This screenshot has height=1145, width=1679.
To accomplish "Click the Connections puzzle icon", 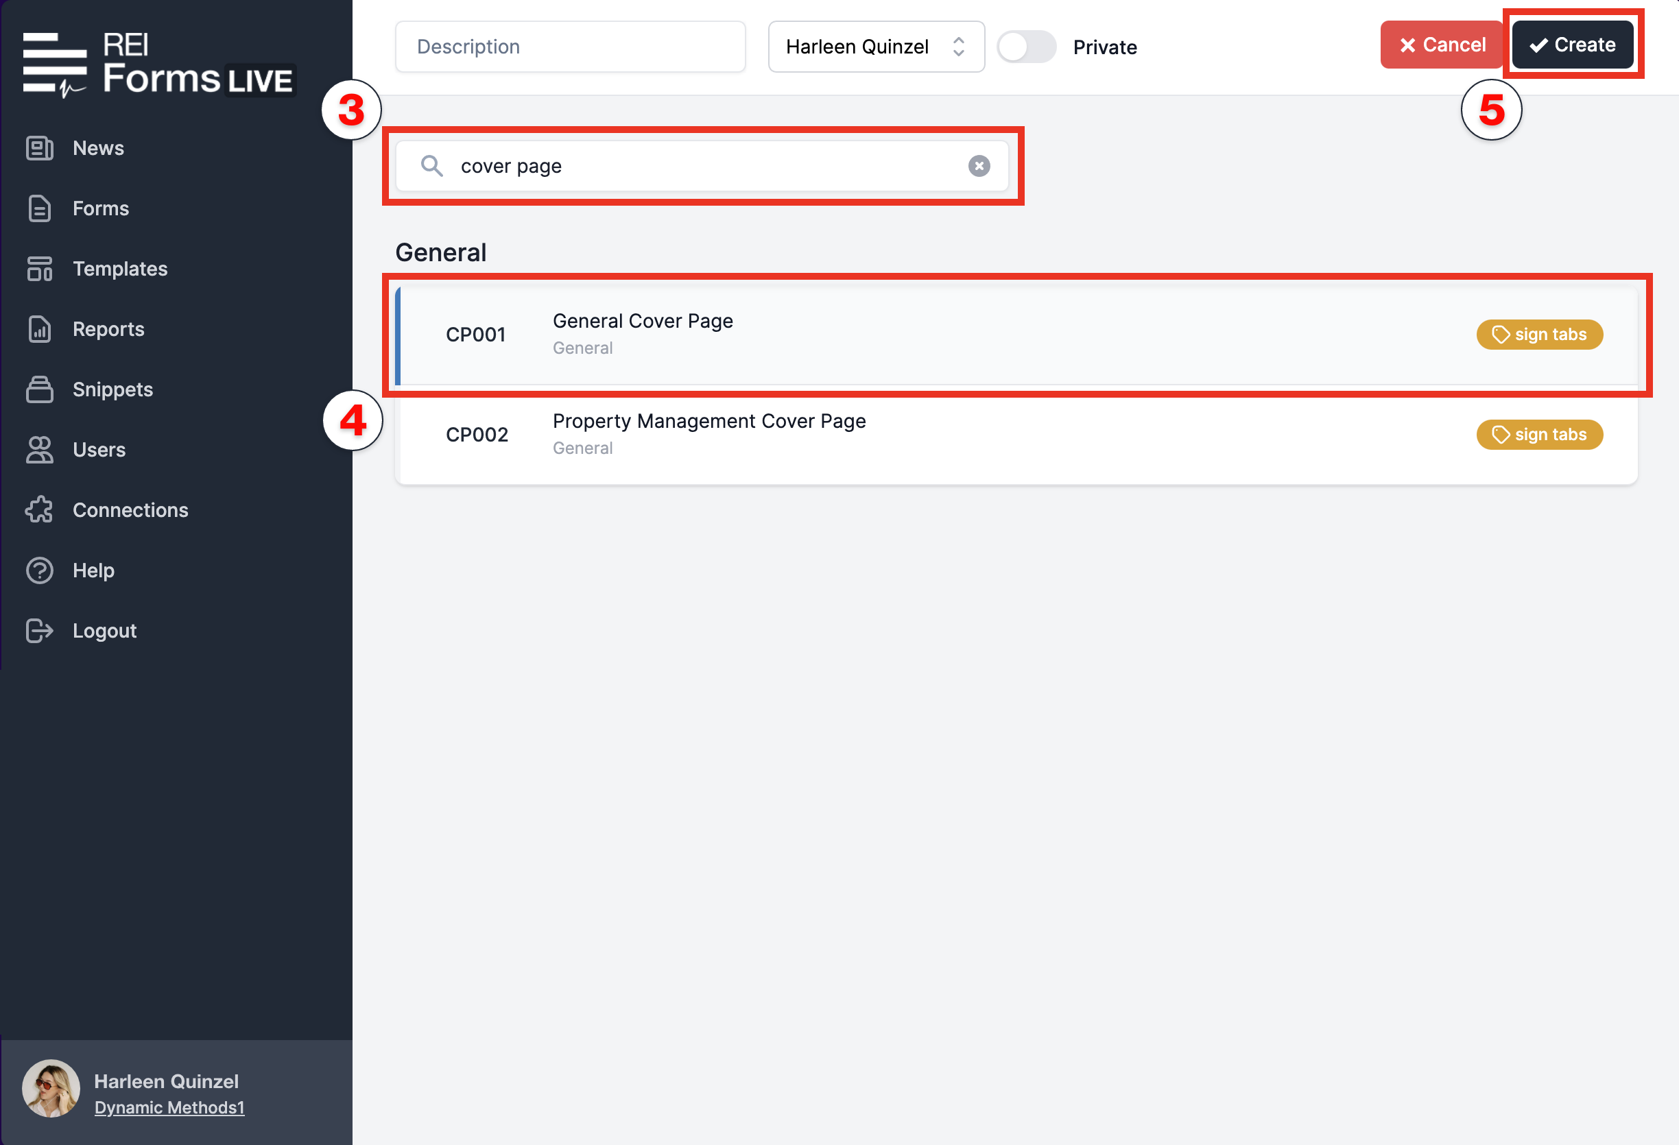I will pyautogui.click(x=40, y=510).
